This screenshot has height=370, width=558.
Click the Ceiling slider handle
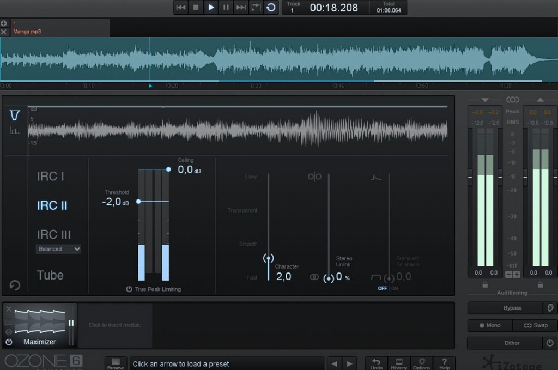pyautogui.click(x=168, y=169)
